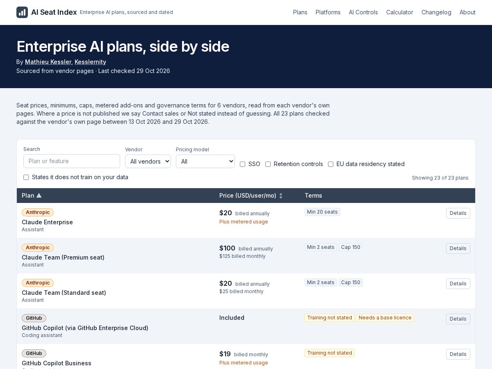Click Min 2 seats tag on Standard seat row
The height and width of the screenshot is (369, 492).
321,282
